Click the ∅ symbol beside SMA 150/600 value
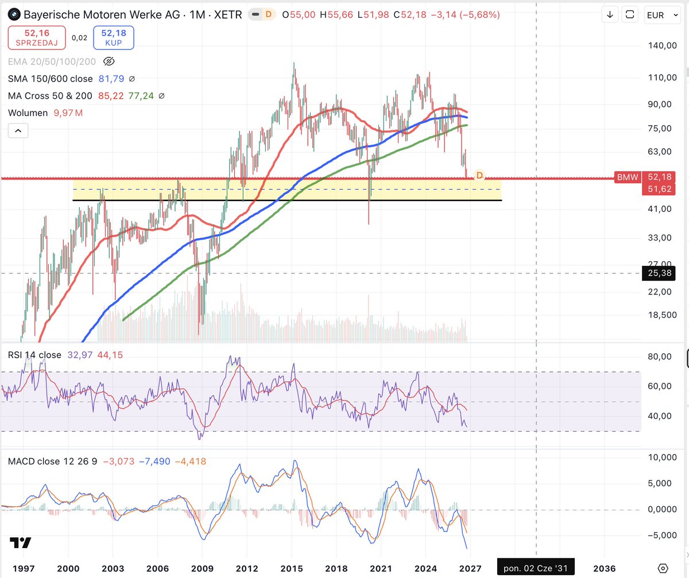The height and width of the screenshot is (578, 689). coord(131,79)
